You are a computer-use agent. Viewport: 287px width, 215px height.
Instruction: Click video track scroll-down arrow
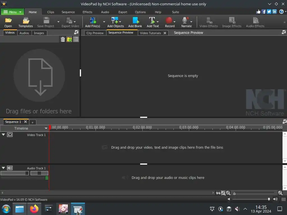point(285,161)
